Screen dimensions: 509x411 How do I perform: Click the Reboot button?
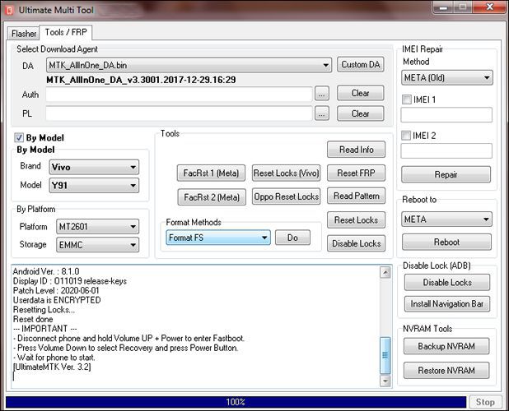(x=446, y=242)
